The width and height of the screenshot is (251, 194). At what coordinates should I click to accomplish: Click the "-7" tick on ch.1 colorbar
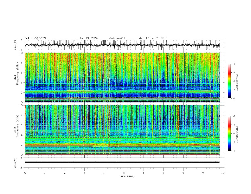(234, 98)
